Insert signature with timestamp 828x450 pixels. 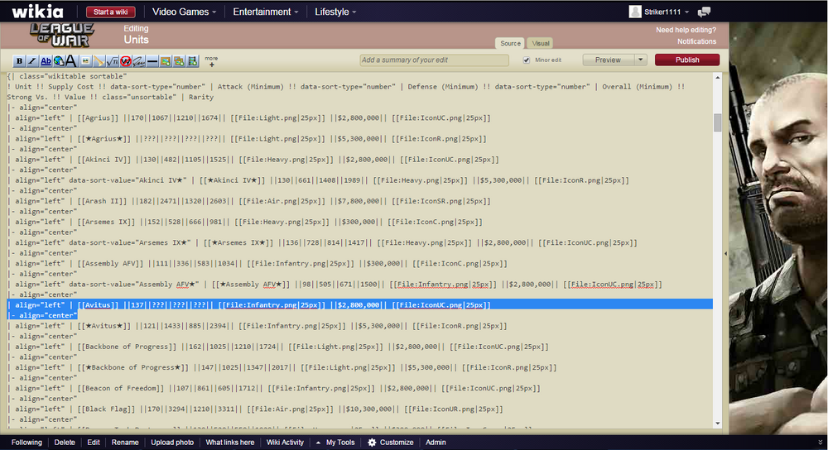(x=139, y=61)
